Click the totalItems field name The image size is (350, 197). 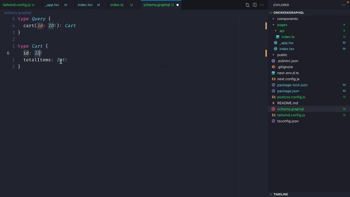(x=37, y=60)
